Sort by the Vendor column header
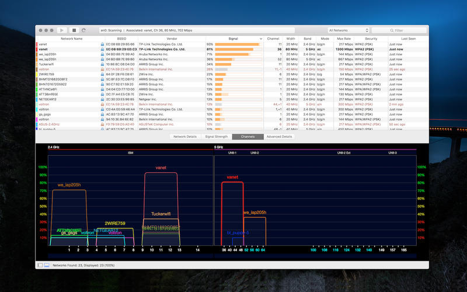Viewport: 467px width, 292px height. pos(172,39)
